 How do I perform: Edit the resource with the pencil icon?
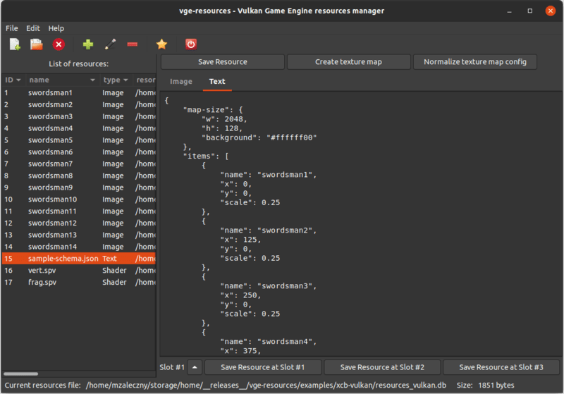click(x=110, y=44)
